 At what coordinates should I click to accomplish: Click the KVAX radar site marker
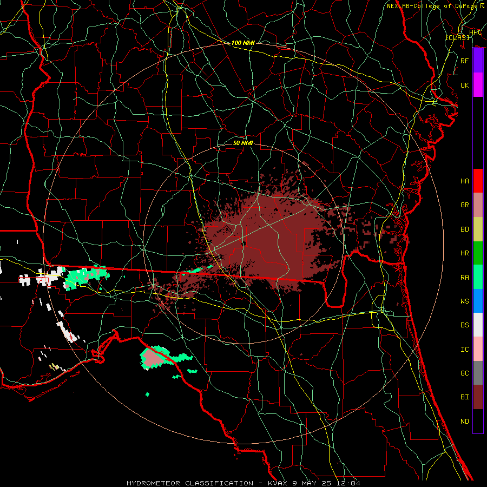pyautogui.click(x=244, y=243)
